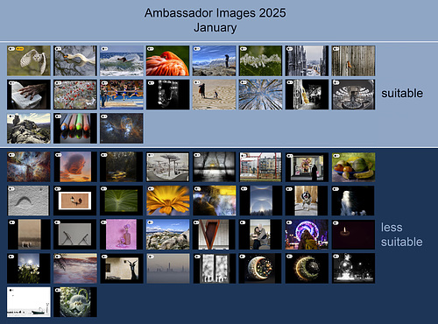Select the rocky landscape under blue sky photo

click(168, 235)
